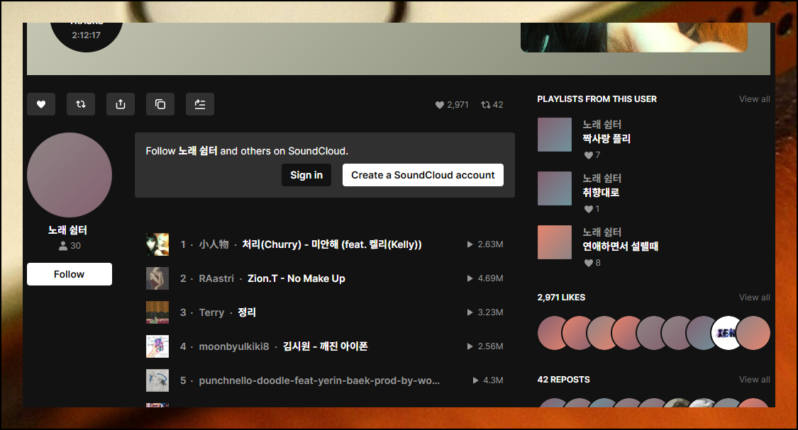Open liker avatar with XEN logo

click(x=728, y=333)
